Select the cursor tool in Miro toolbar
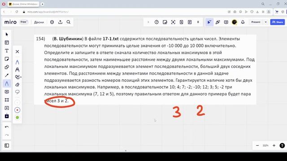The width and height of the screenshot is (287, 161). click(x=7, y=34)
